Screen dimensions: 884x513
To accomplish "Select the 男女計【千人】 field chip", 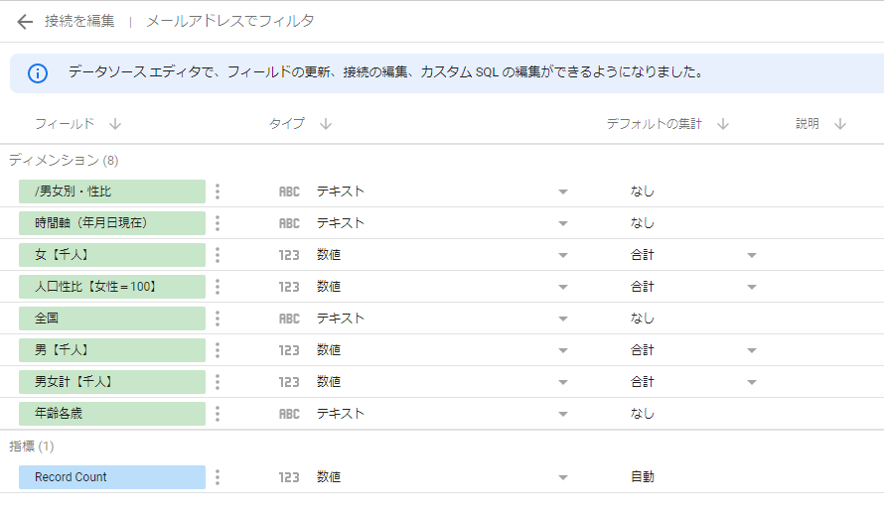I will tap(112, 382).
